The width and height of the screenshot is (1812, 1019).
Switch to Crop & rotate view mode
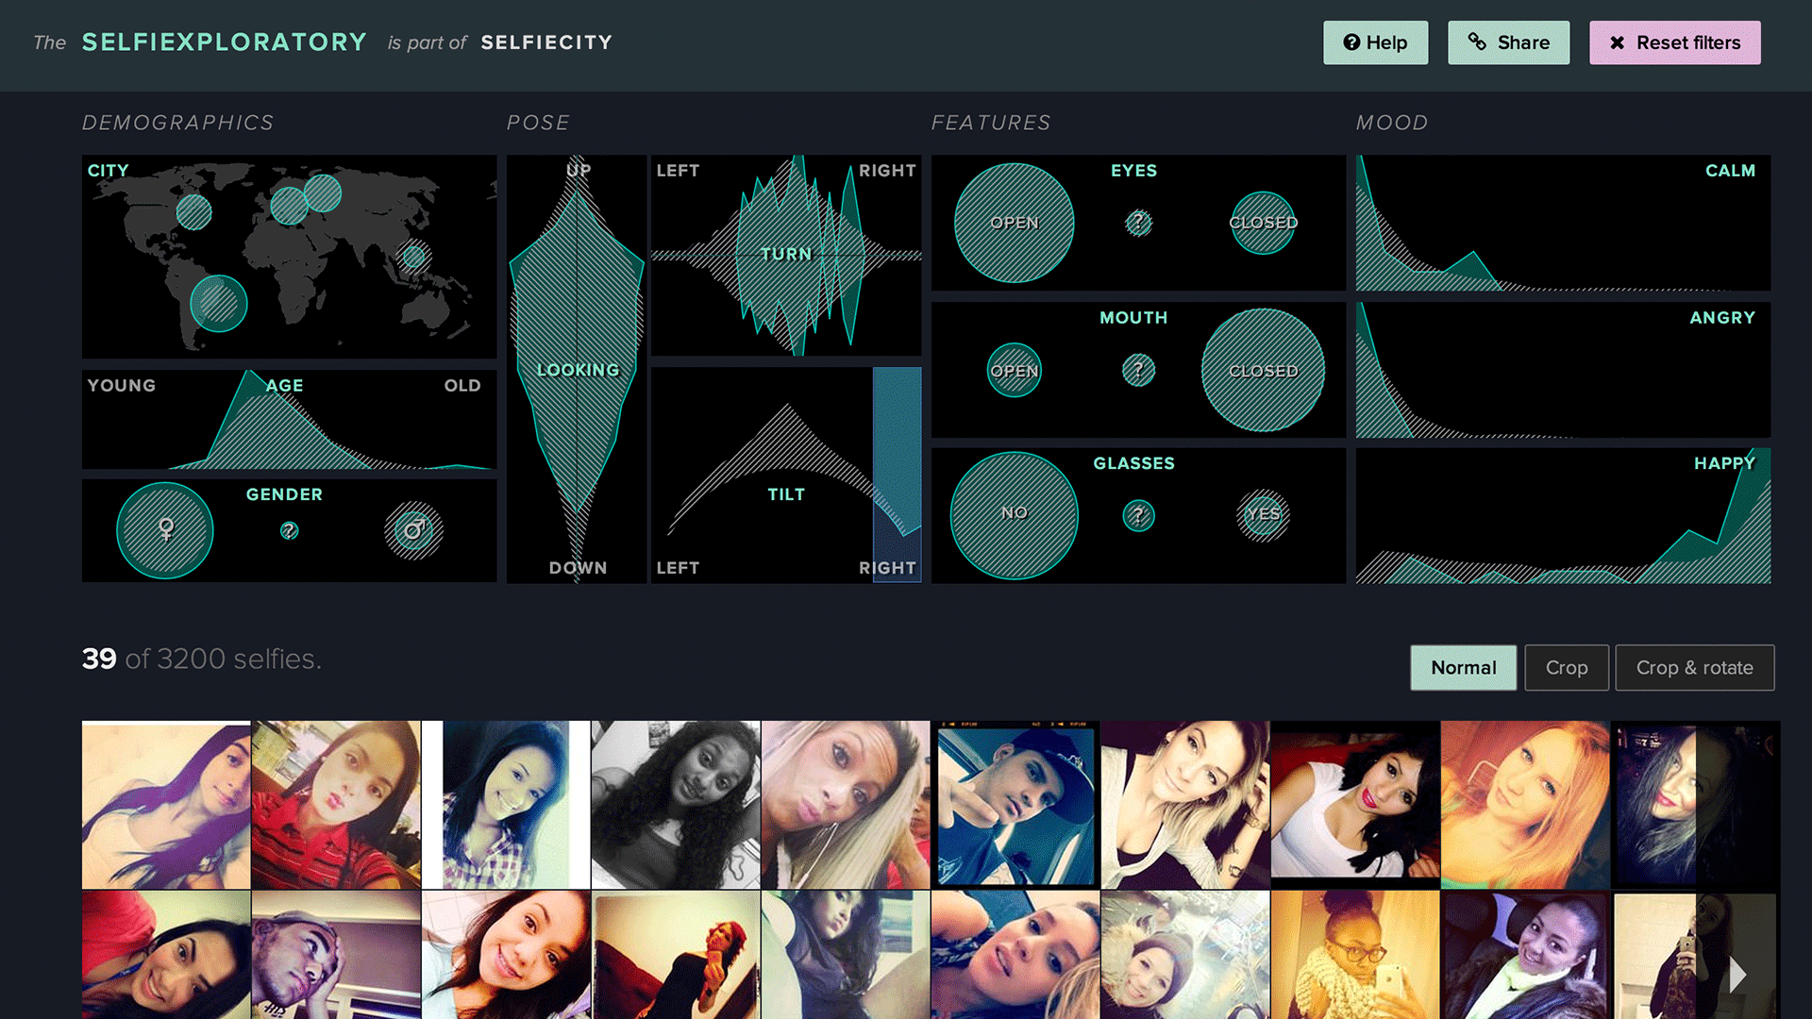(1694, 668)
